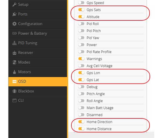
Task: Click the PID Tuning hierarchy icon
Action: coord(14,43)
